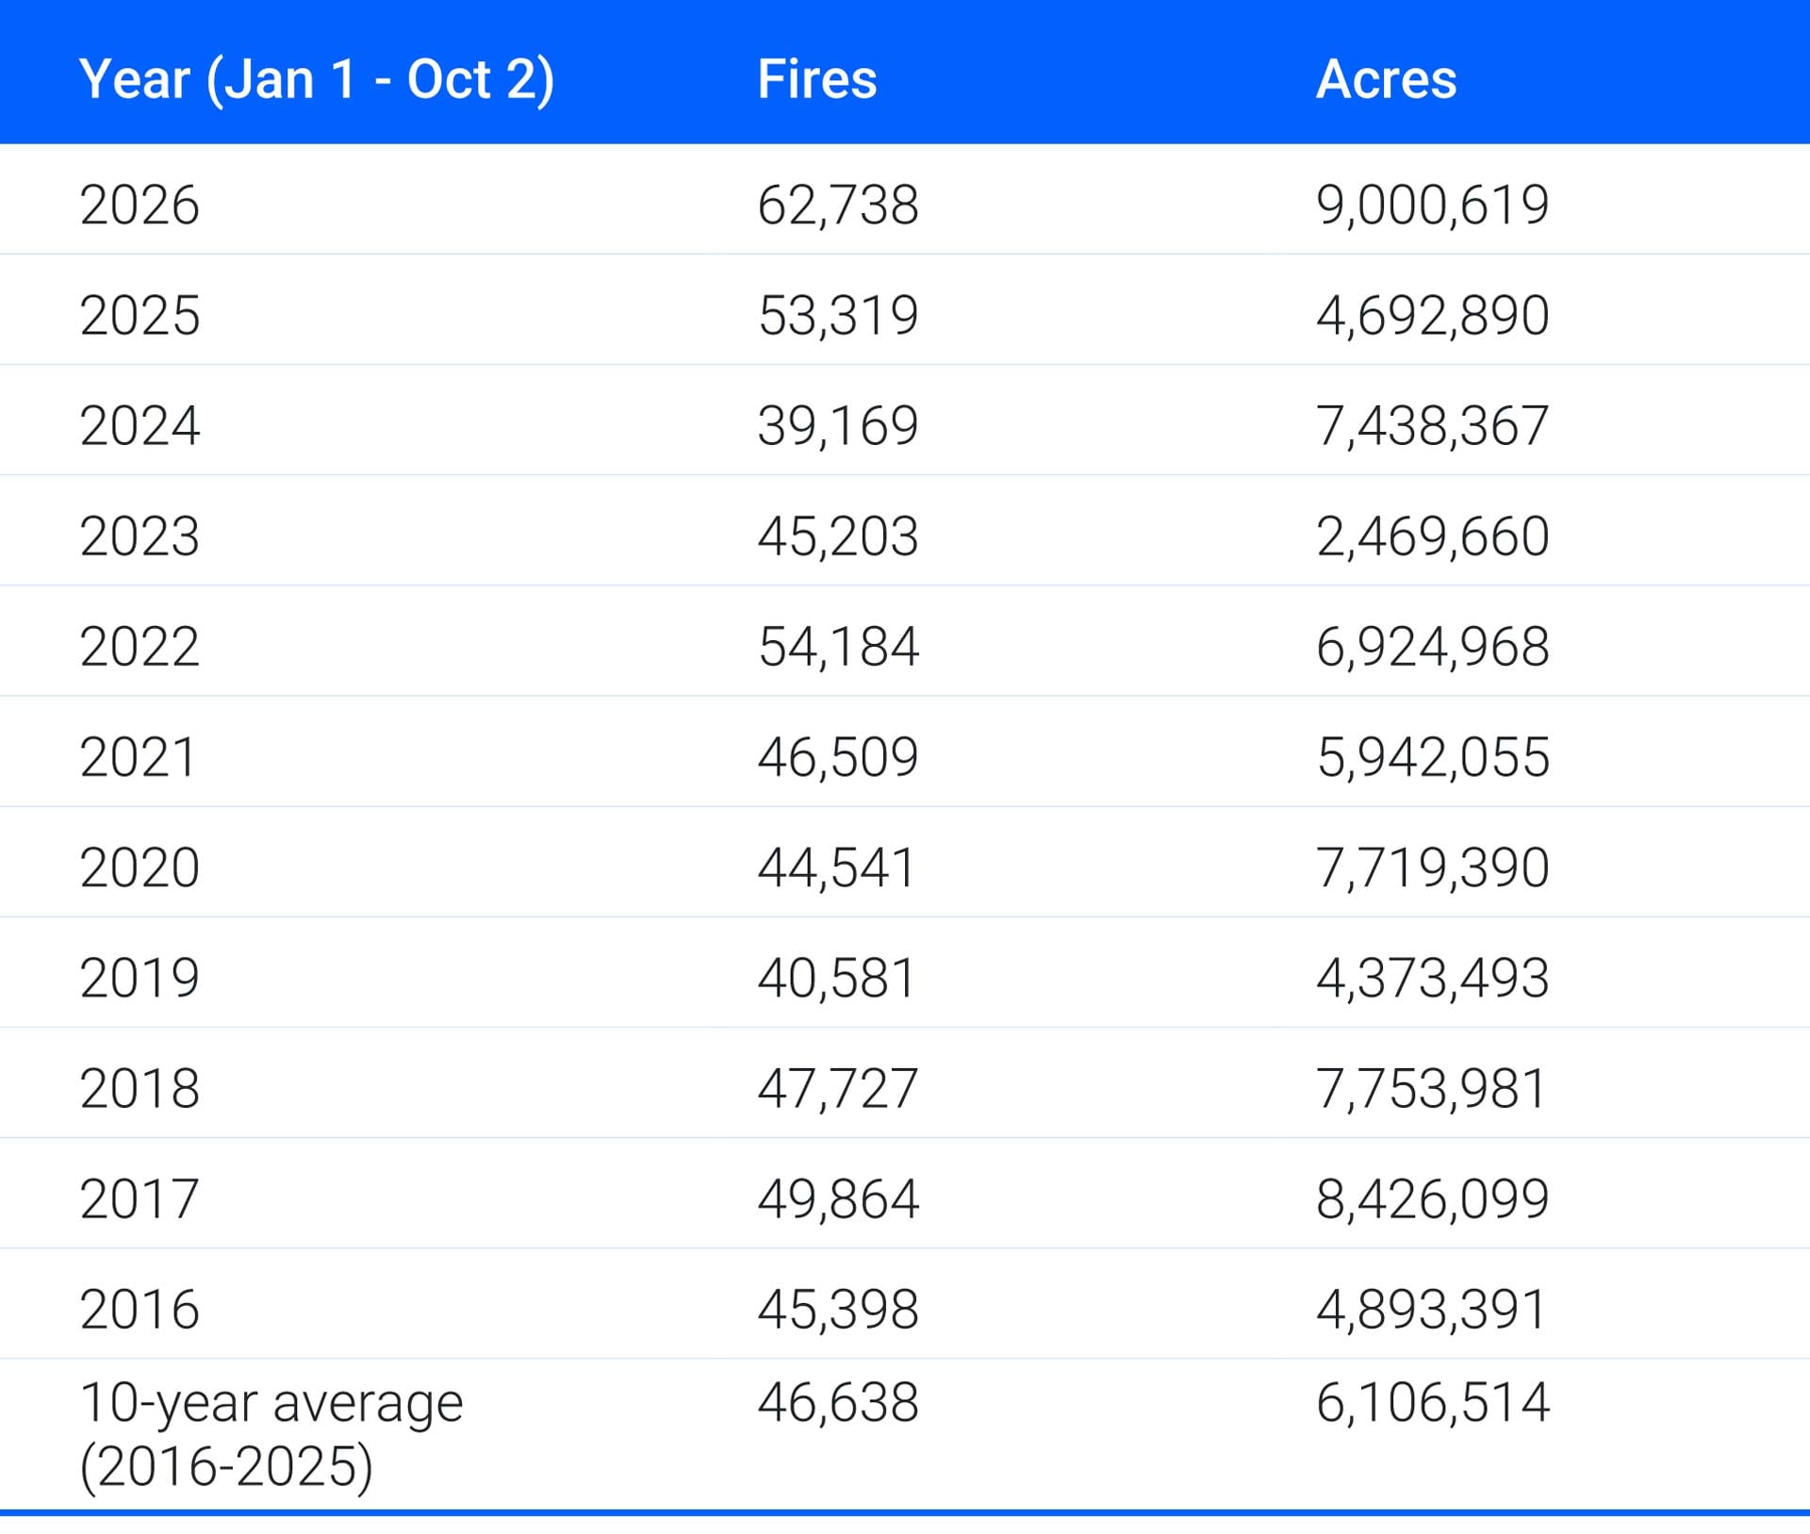Image resolution: width=1810 pixels, height=1534 pixels.
Task: Select the acres value '6,924,968'
Action: click(x=1433, y=647)
